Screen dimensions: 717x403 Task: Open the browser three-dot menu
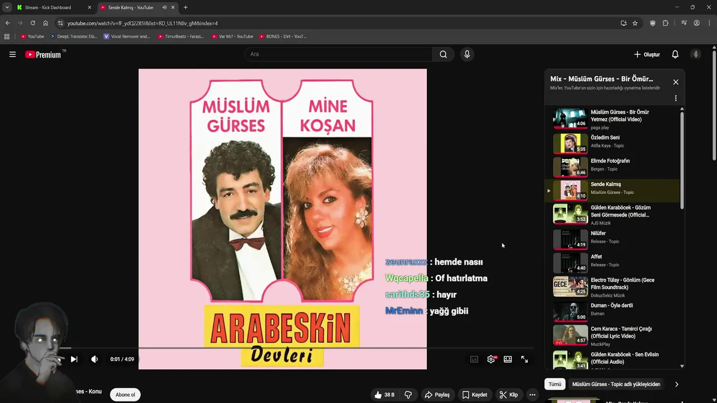pyautogui.click(x=709, y=23)
